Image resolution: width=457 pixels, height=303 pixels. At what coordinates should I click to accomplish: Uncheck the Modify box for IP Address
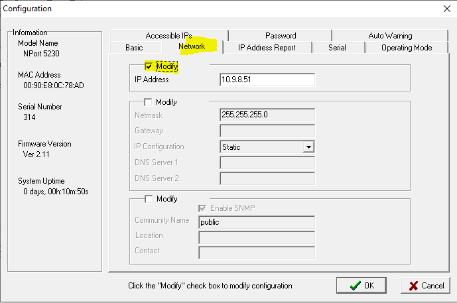coord(149,66)
